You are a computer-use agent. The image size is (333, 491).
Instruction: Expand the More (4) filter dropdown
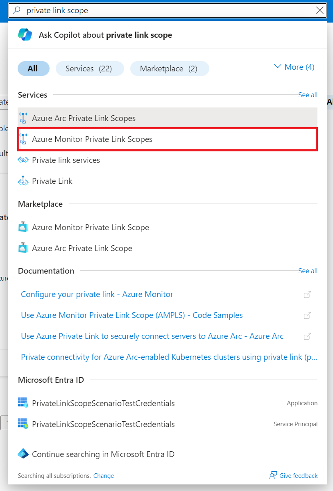(x=294, y=67)
